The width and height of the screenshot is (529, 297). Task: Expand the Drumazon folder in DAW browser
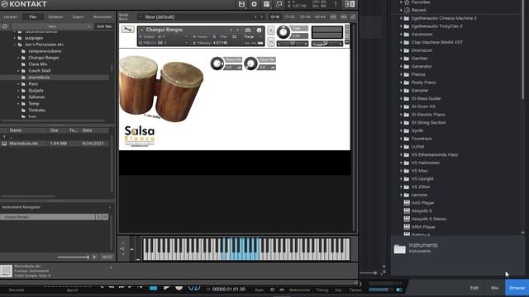tap(401, 50)
